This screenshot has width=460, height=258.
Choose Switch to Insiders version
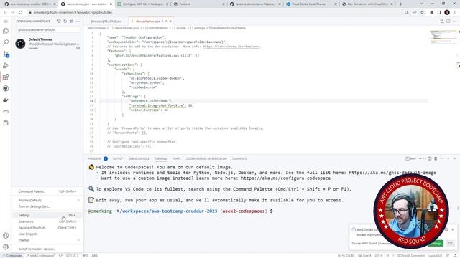tap(47, 249)
